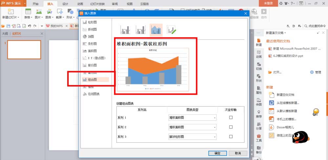The height and width of the screenshot is (160, 328).
Task: Open WPS 演示 application menu arrow
Action: (25, 3)
